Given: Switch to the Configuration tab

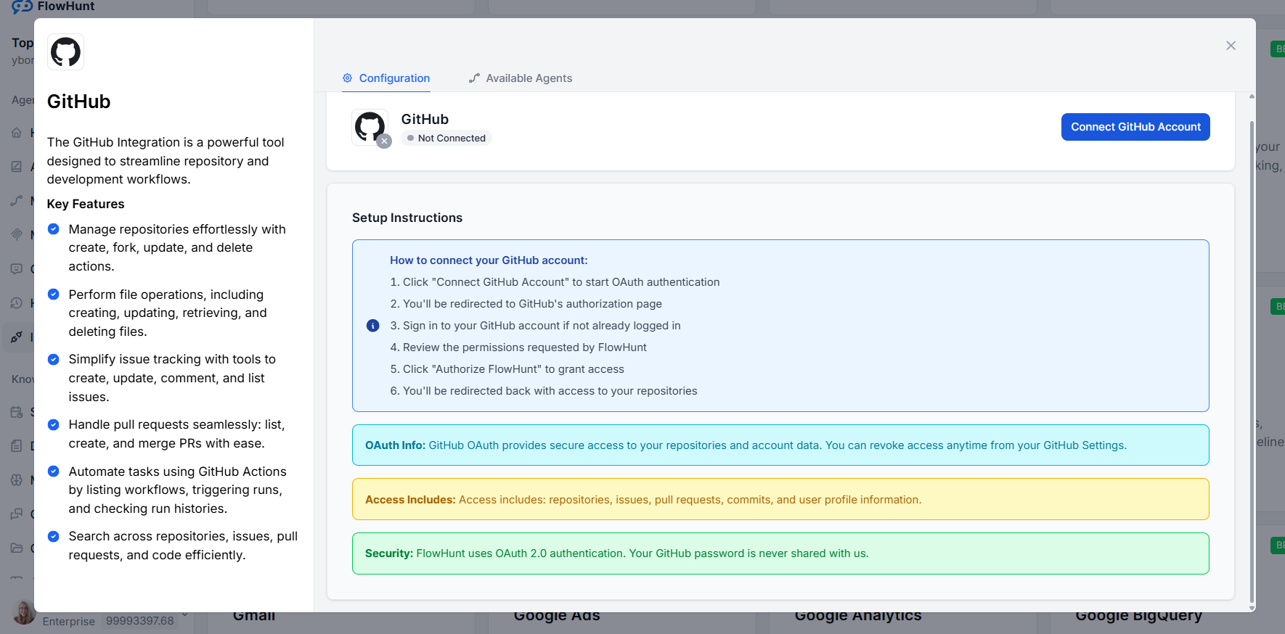Looking at the screenshot, I should [x=386, y=78].
